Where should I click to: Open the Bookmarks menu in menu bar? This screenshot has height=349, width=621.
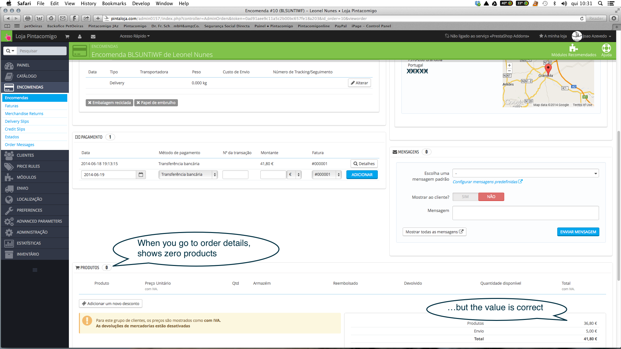click(x=114, y=4)
